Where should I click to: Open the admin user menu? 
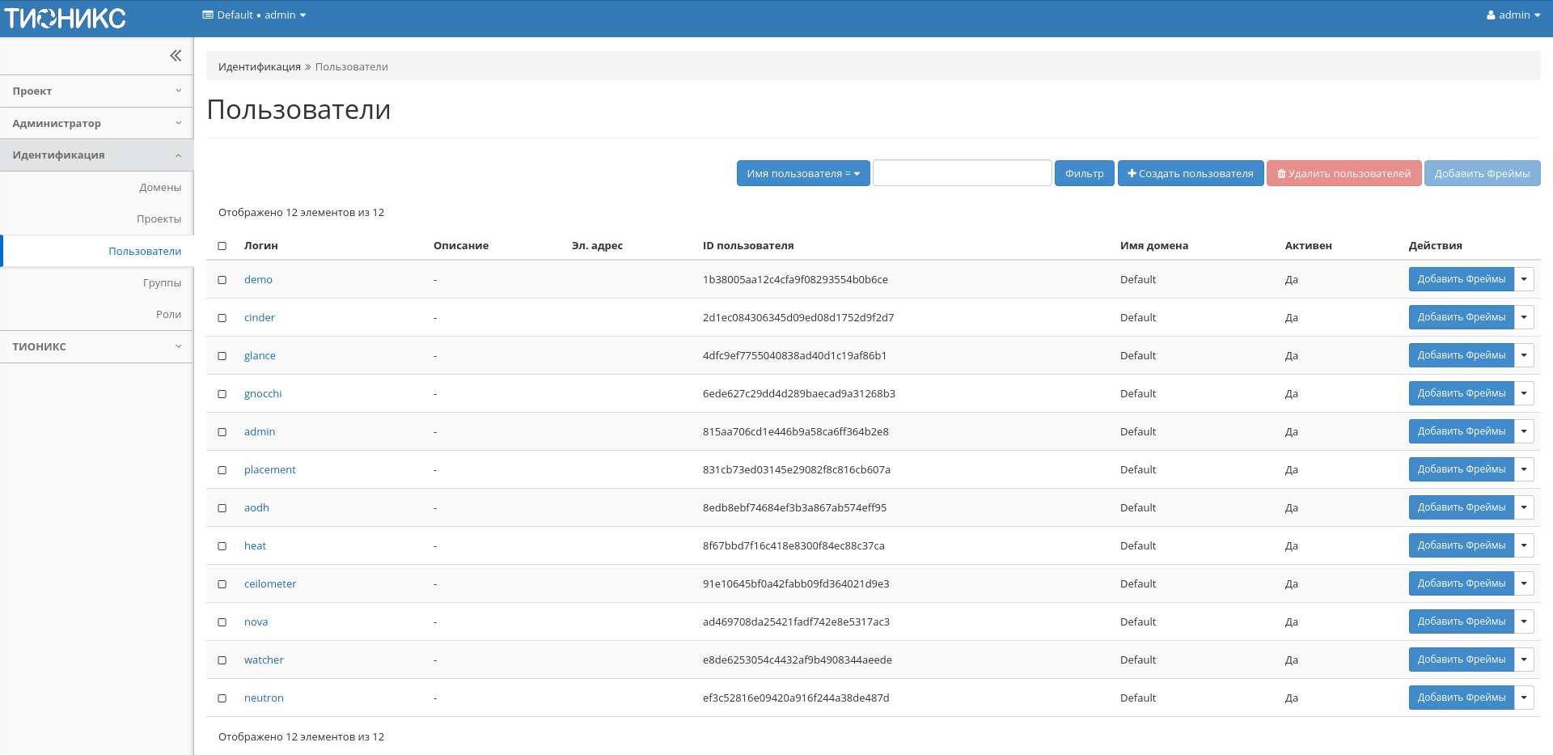(1513, 15)
